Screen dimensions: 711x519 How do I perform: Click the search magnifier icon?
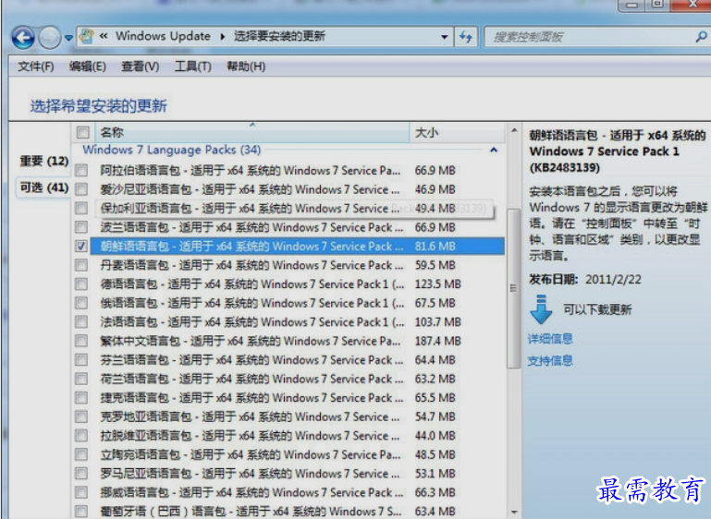pyautogui.click(x=701, y=37)
